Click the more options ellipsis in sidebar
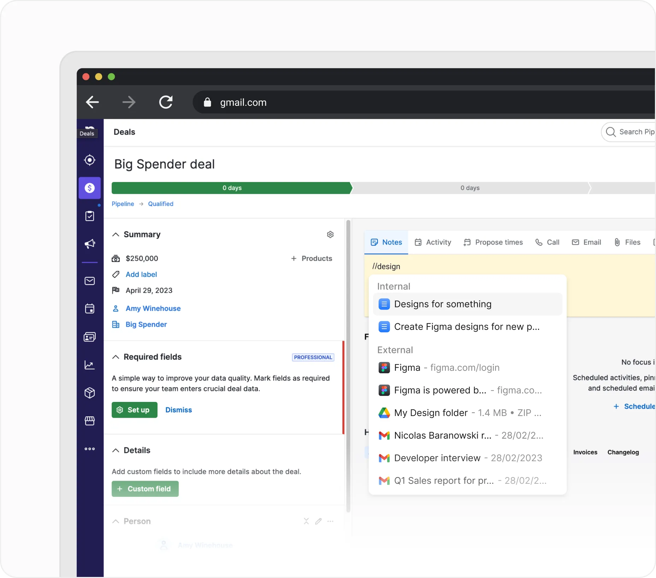This screenshot has height=578, width=656. click(90, 449)
